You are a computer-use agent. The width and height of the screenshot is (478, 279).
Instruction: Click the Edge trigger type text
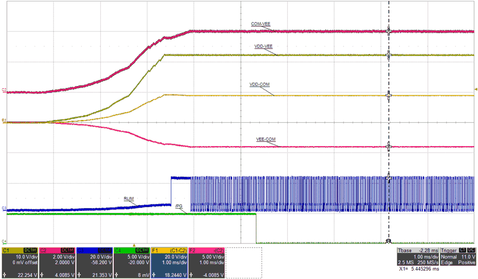tap(446, 262)
